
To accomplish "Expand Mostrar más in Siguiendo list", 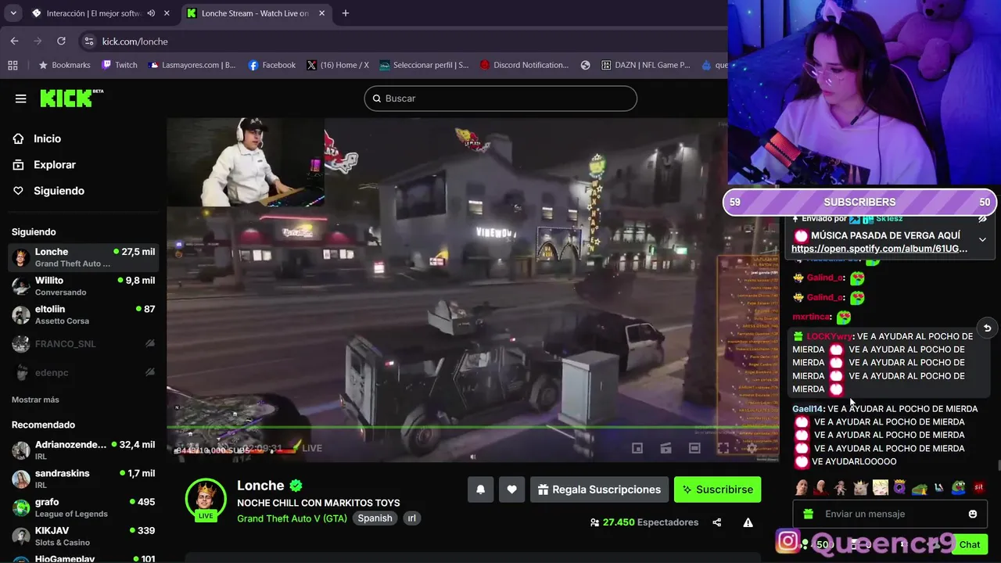I will tap(35, 400).
